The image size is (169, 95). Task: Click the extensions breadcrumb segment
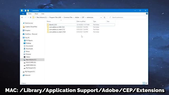[90, 17]
